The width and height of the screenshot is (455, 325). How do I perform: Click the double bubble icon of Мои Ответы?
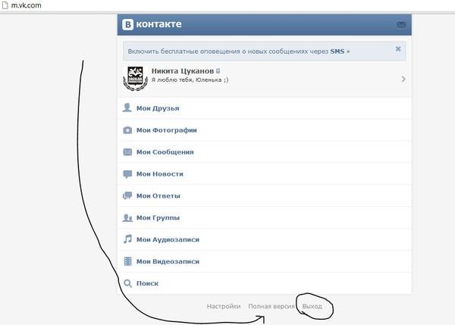[x=127, y=196]
